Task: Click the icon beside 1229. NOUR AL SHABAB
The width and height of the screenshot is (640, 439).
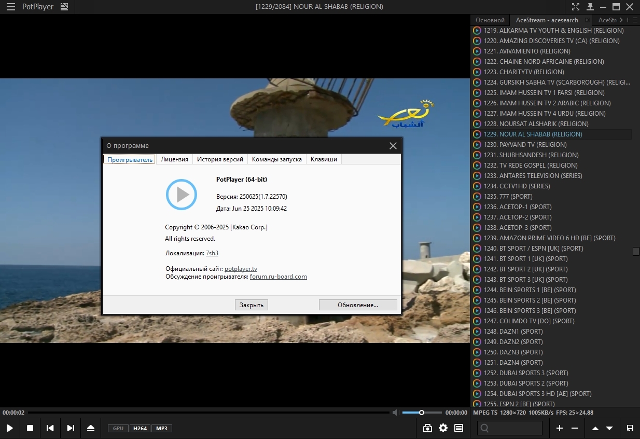Action: 477,134
